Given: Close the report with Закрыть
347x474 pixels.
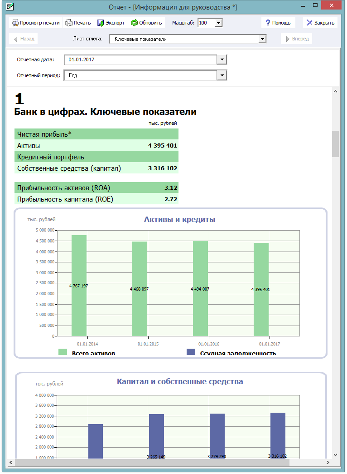Looking at the screenshot, I should click(x=320, y=23).
